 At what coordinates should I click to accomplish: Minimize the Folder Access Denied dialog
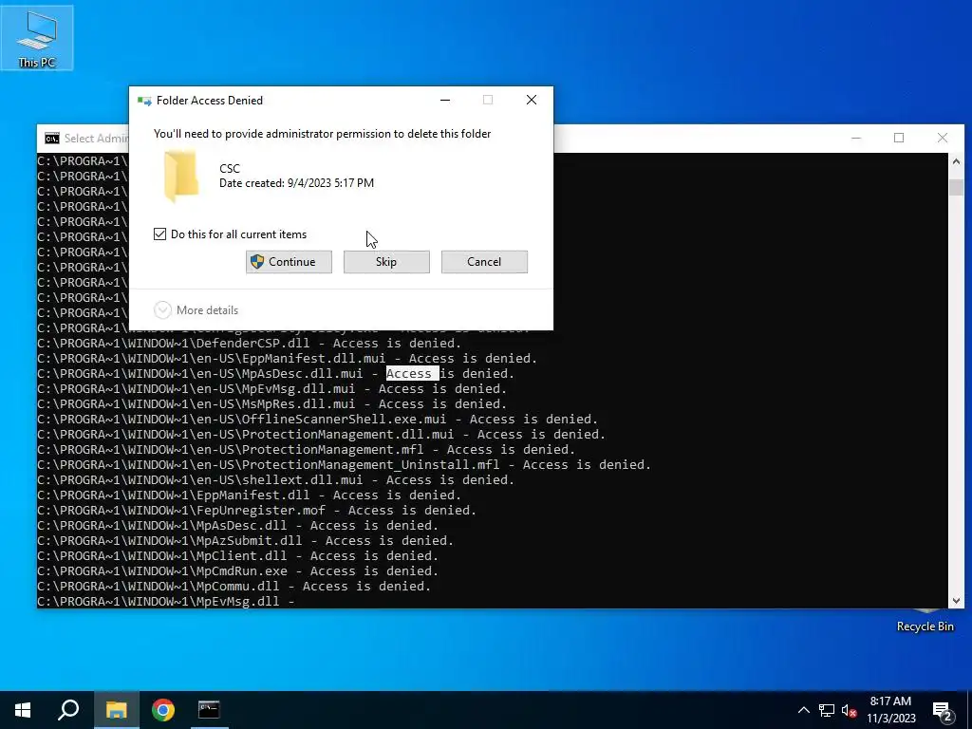(x=445, y=100)
